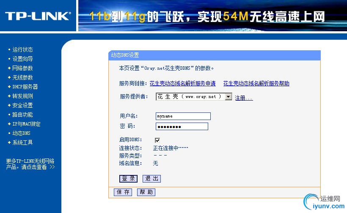Image resolution: width=347 pixels, height=213 pixels.
Task: Open the 服务提供者 dropdown
Action: [x=194, y=96]
